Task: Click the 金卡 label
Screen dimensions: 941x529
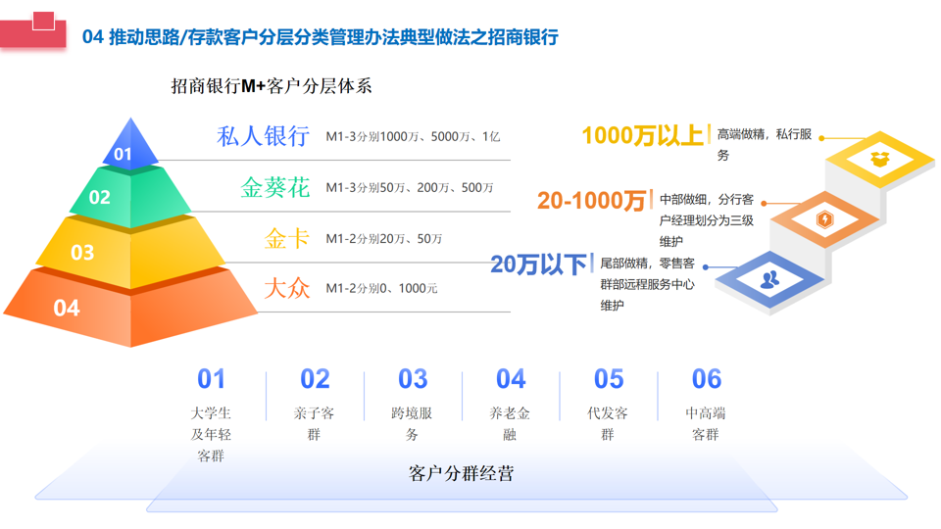Action: point(287,239)
